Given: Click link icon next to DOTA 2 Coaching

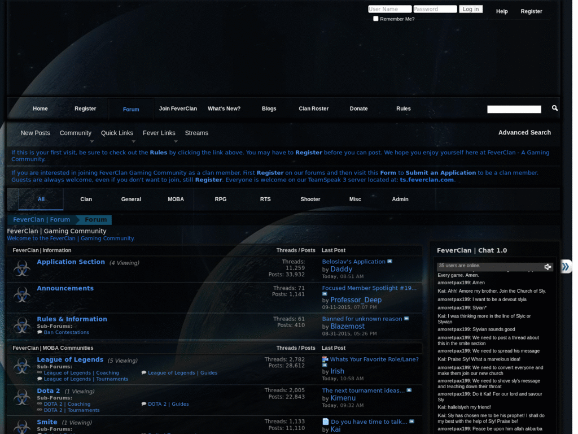Looking at the screenshot, I should (40, 403).
